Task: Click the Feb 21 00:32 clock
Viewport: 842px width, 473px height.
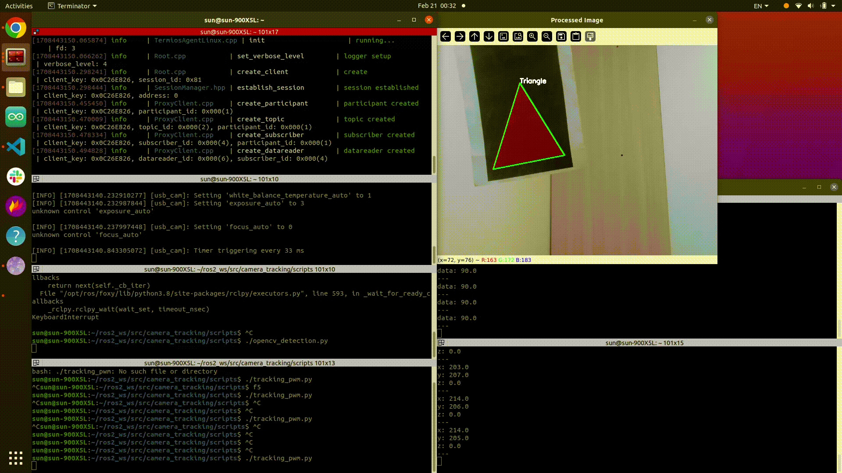Action: 437,6
